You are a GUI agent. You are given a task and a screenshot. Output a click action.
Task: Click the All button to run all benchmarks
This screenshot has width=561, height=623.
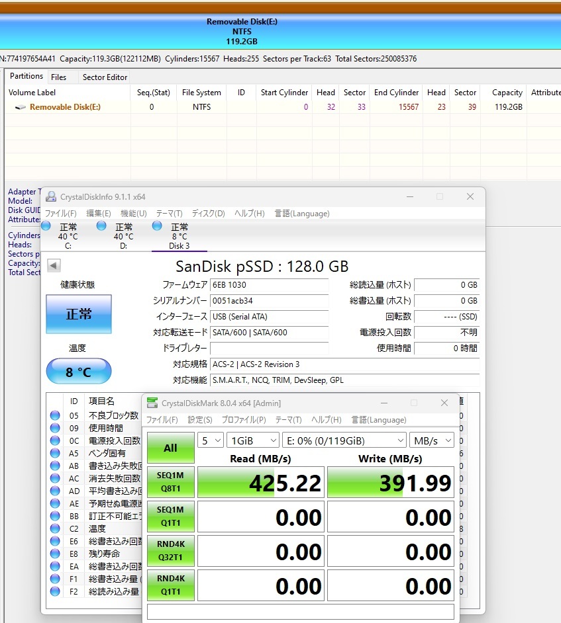170,448
